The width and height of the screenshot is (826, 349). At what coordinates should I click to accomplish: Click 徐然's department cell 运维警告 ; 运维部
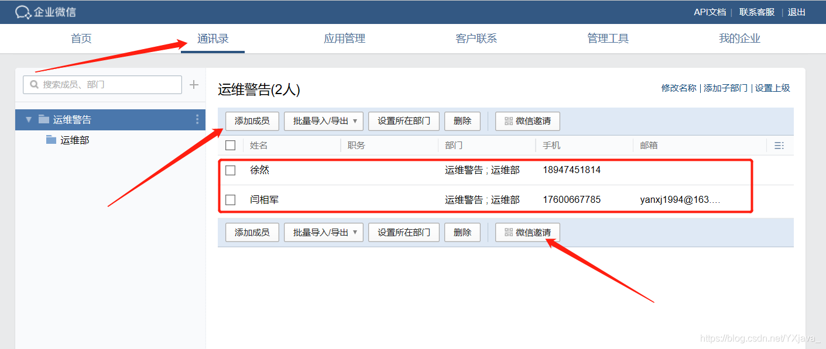pyautogui.click(x=482, y=170)
